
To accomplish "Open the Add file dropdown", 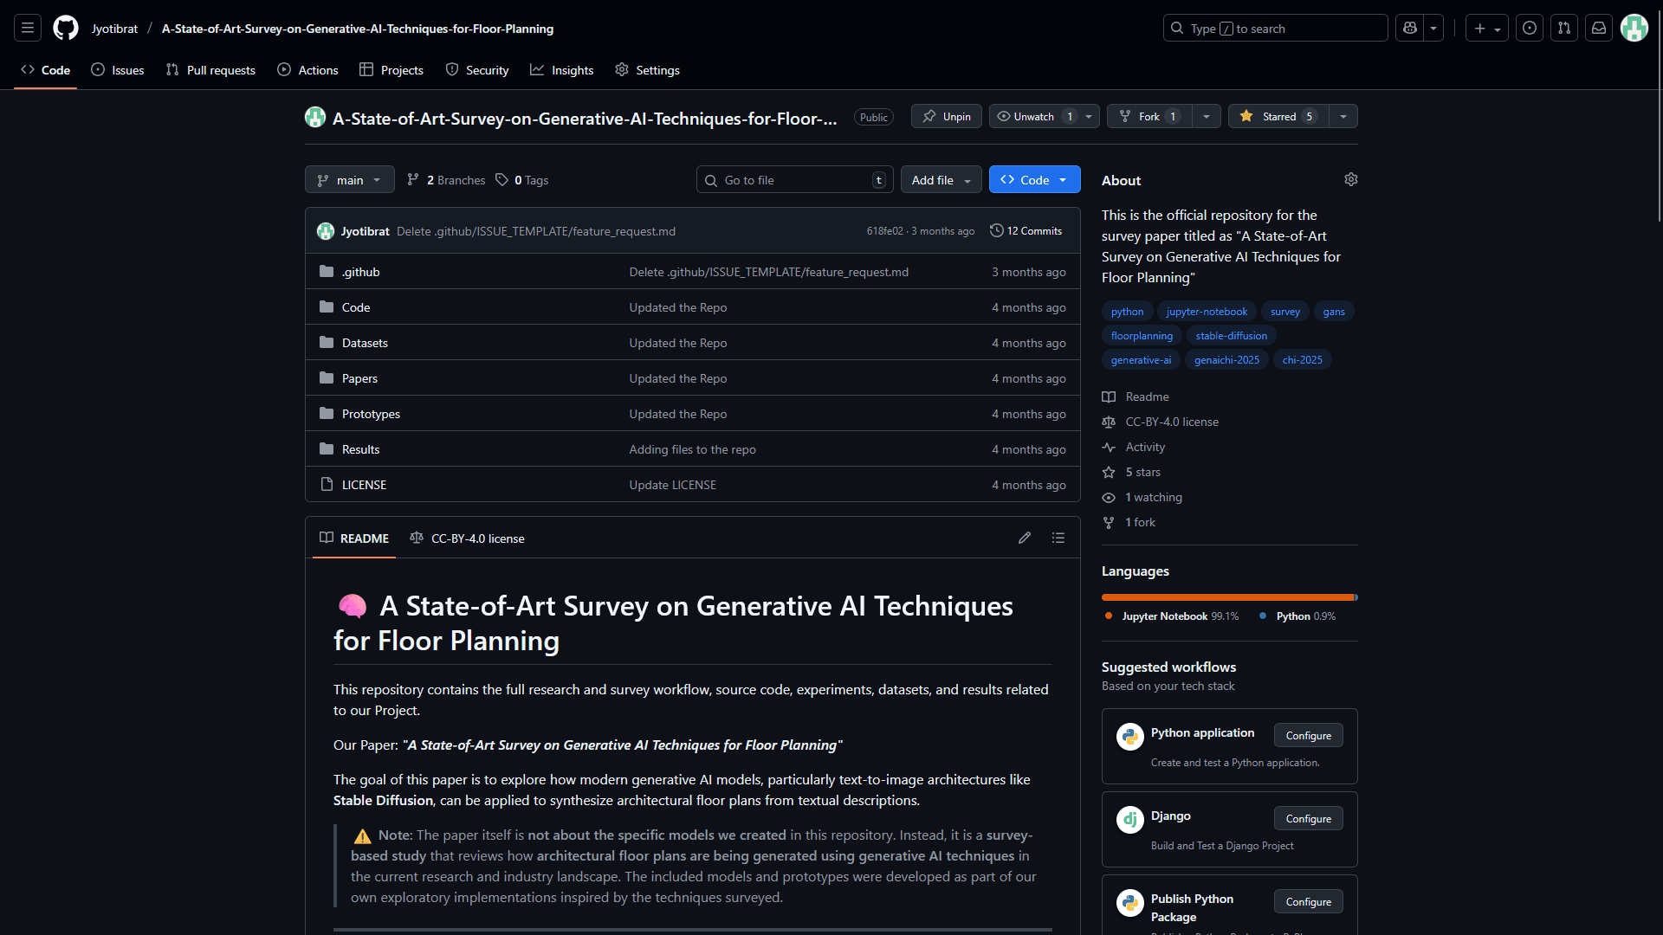I will point(941,180).
